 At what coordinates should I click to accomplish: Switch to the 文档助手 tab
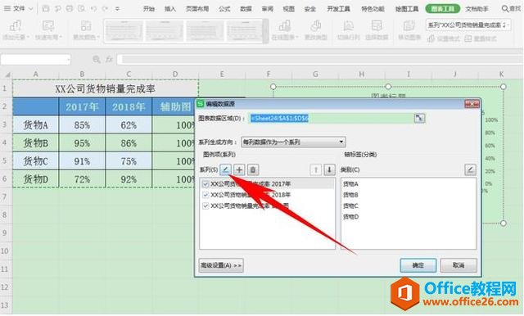coord(477,9)
